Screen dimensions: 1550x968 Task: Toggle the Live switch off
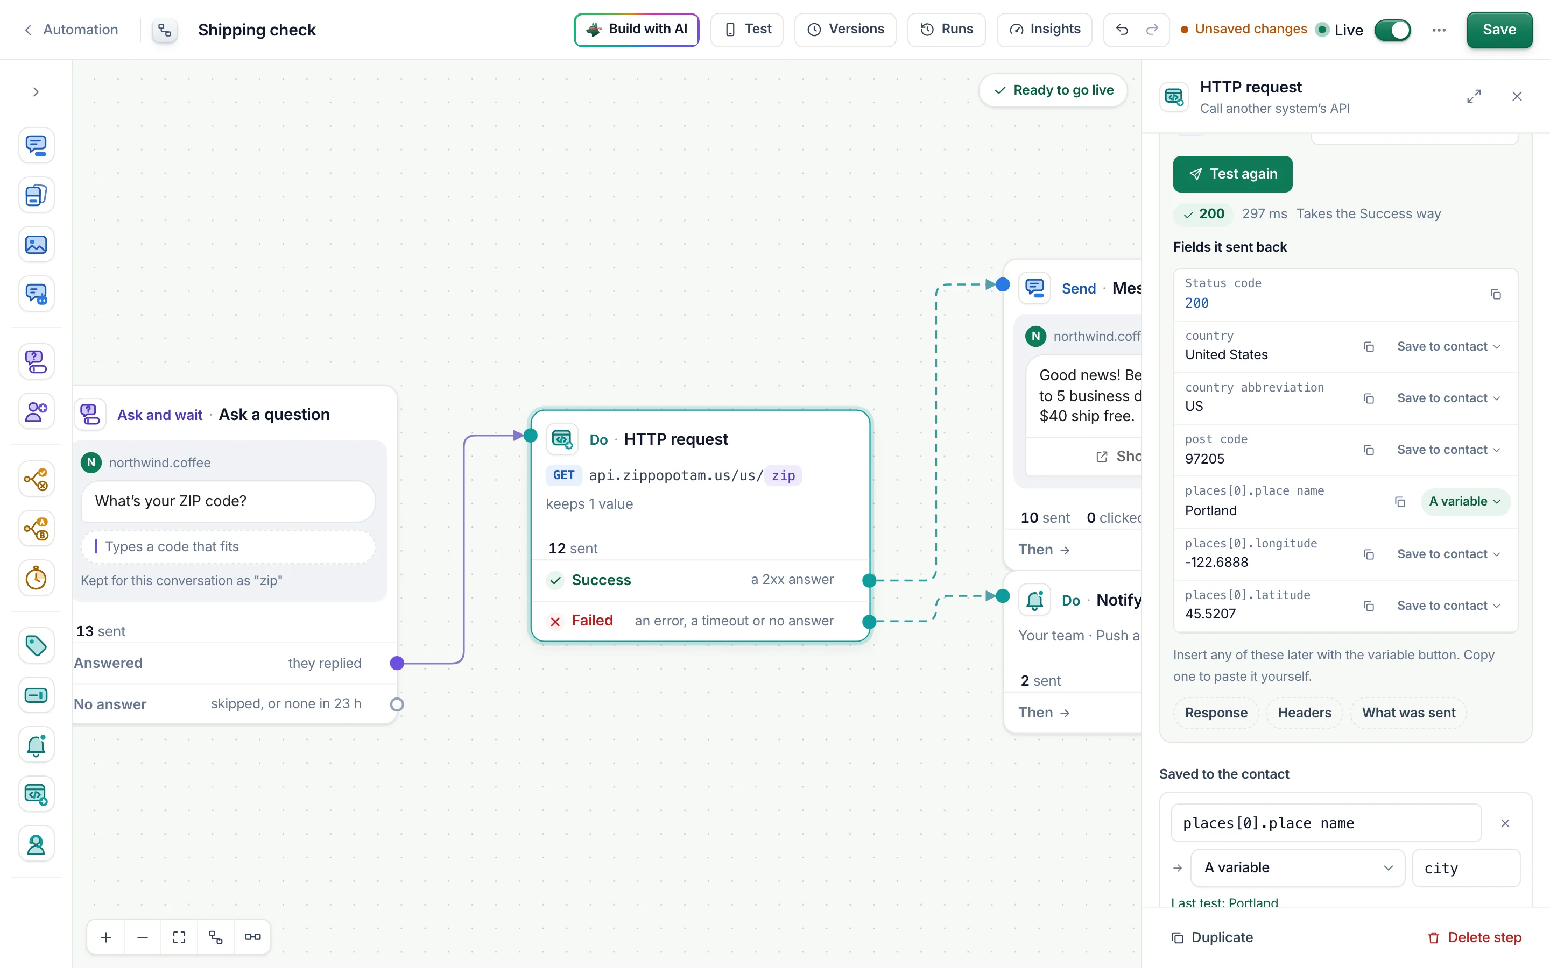click(x=1392, y=30)
